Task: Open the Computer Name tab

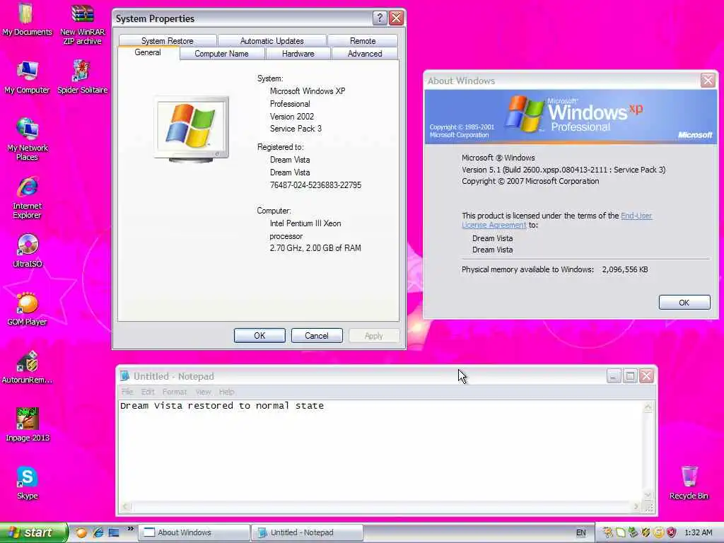Action: pos(221,54)
